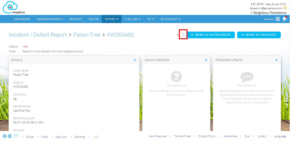Click Case ID value INC000492 in Details
Image resolution: width=290 pixels, height=141 pixels.
tap(21, 87)
